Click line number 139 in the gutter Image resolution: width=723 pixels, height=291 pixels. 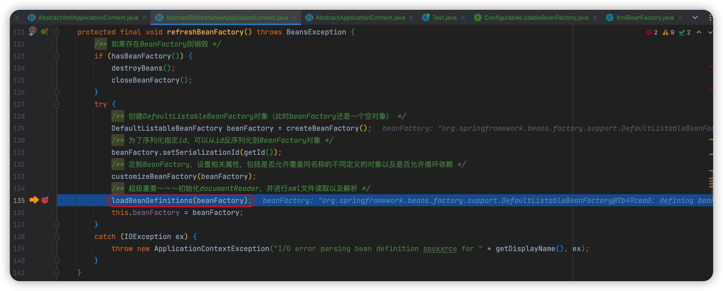click(19, 249)
